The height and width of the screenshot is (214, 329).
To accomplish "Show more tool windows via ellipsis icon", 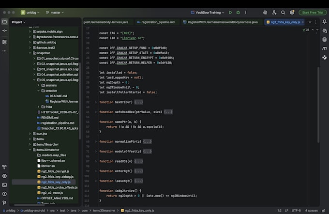I will click(x=4, y=51).
